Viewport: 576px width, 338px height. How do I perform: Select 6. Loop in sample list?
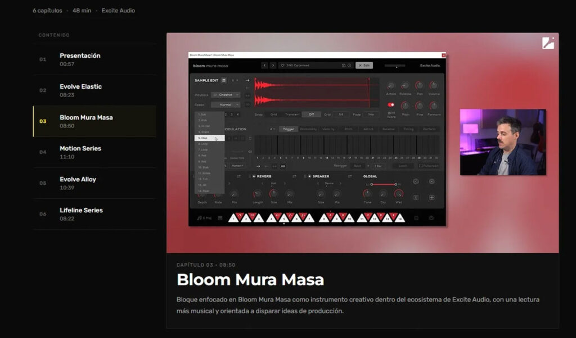(x=209, y=144)
